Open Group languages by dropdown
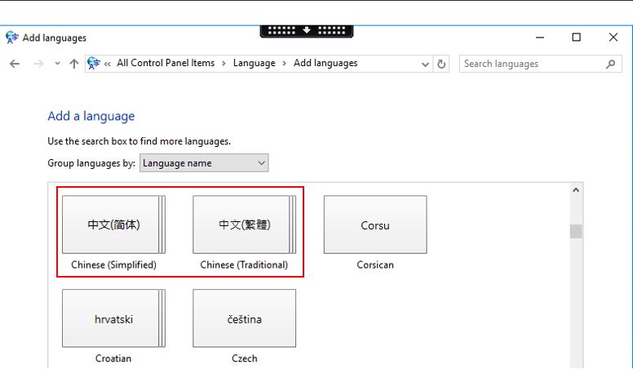633x369 pixels. pos(204,163)
